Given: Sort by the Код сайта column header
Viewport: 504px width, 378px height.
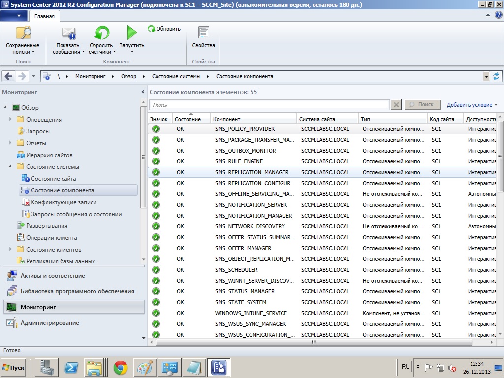Looking at the screenshot, I should tap(445, 119).
